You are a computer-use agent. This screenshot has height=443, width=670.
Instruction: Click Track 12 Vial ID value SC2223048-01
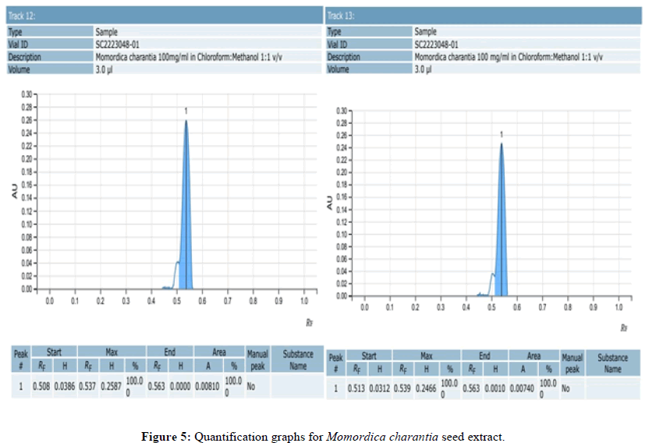tap(118, 44)
